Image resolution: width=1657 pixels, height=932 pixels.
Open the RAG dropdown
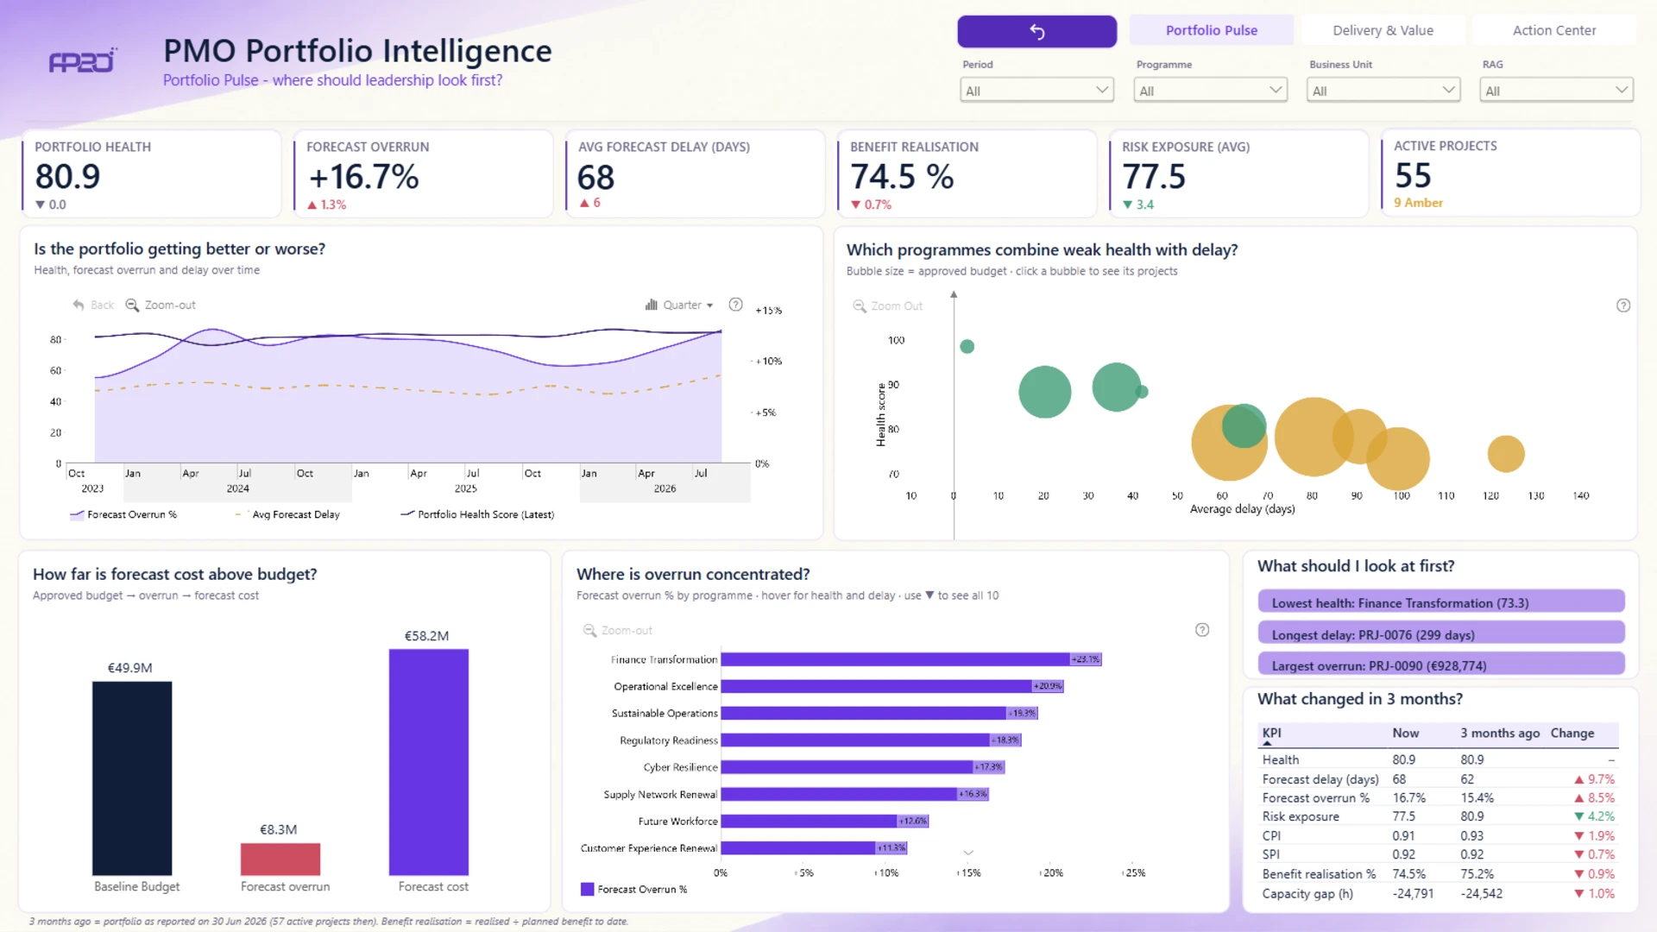point(1556,91)
